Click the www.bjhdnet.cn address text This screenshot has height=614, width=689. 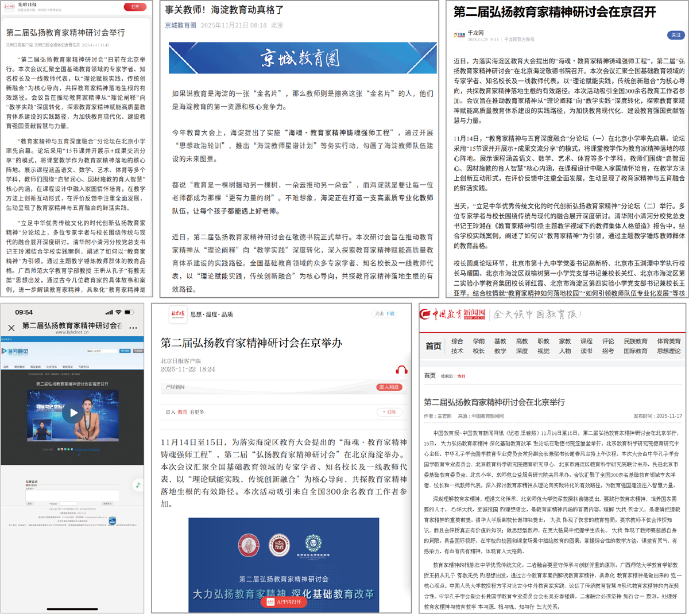(x=72, y=332)
